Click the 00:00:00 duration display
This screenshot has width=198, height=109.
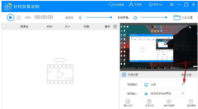coord(44,17)
